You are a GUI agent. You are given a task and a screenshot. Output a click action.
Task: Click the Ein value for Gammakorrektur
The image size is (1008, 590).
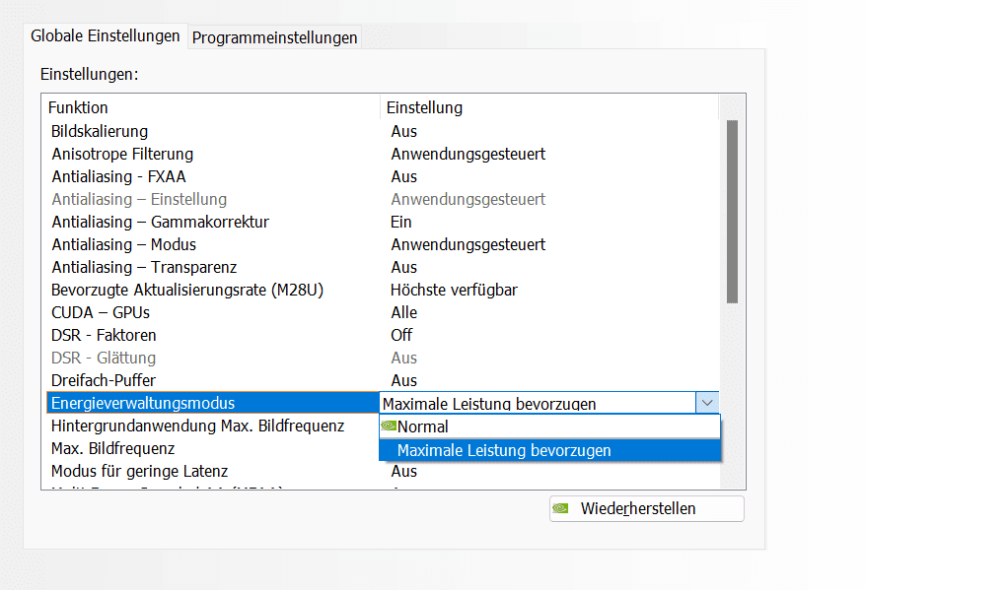click(x=401, y=223)
